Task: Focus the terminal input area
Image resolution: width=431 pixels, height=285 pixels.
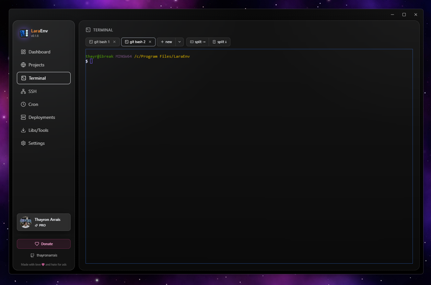Action: 249,156
